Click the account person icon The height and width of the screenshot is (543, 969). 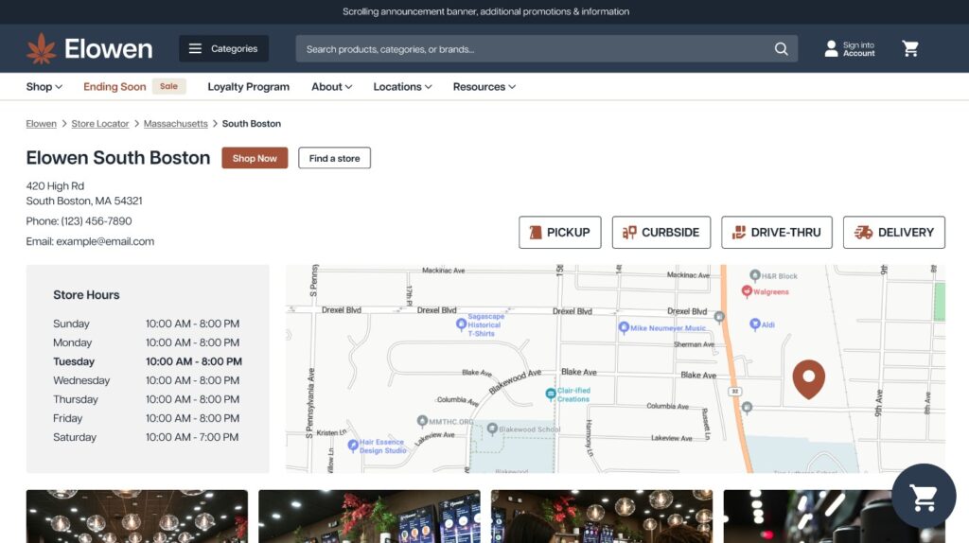click(x=831, y=49)
